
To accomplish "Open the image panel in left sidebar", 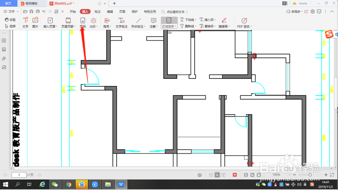I will [x=4, y=49].
